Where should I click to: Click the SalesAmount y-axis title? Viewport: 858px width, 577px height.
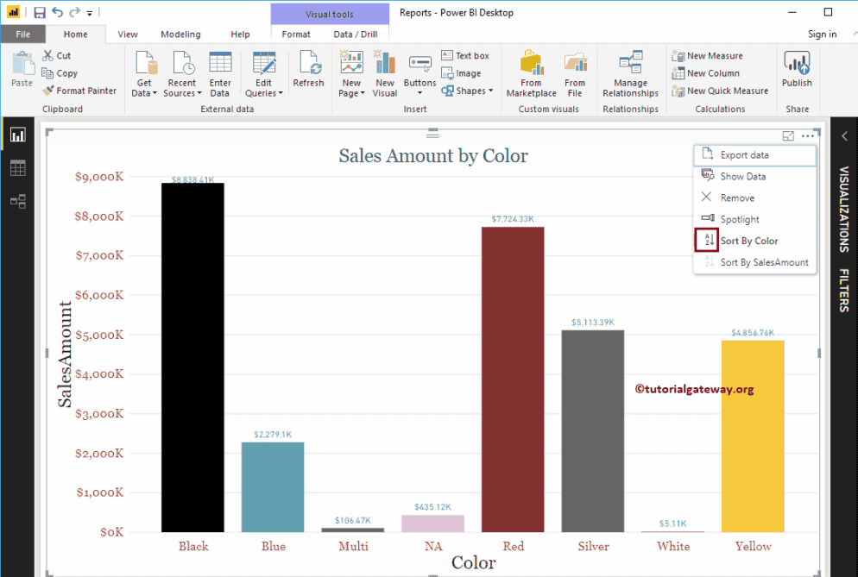coord(65,354)
